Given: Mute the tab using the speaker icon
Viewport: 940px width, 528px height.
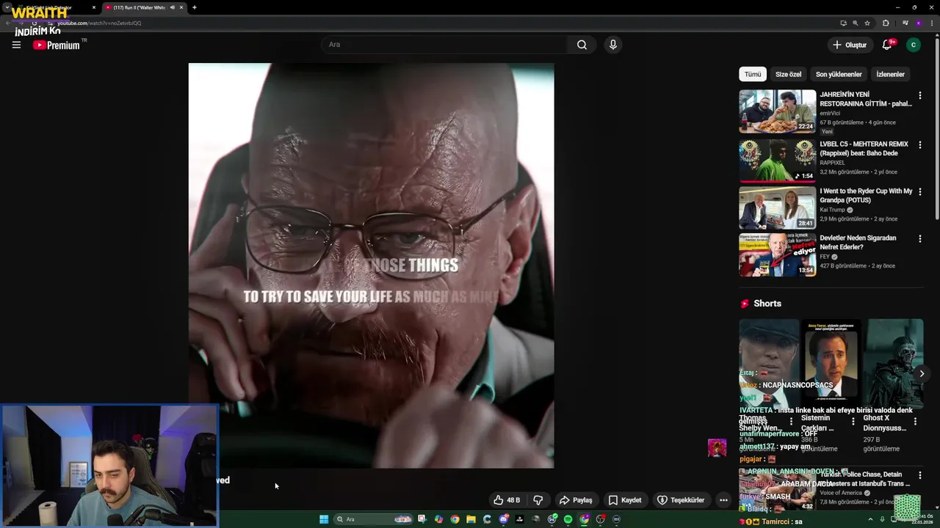Looking at the screenshot, I should [173, 7].
